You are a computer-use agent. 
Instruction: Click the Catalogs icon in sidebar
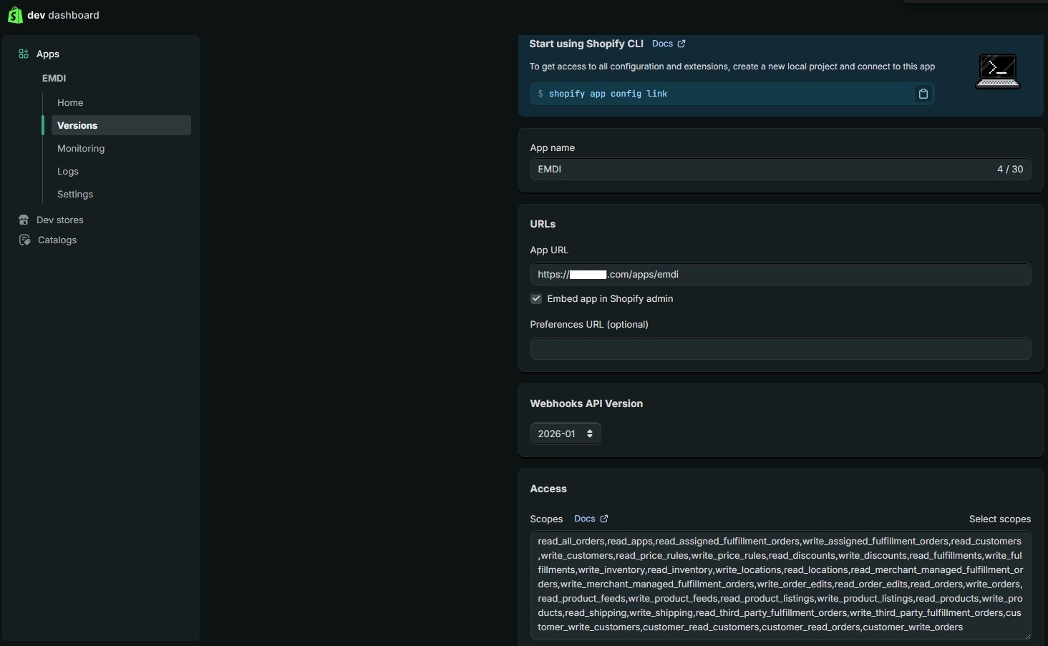(24, 240)
